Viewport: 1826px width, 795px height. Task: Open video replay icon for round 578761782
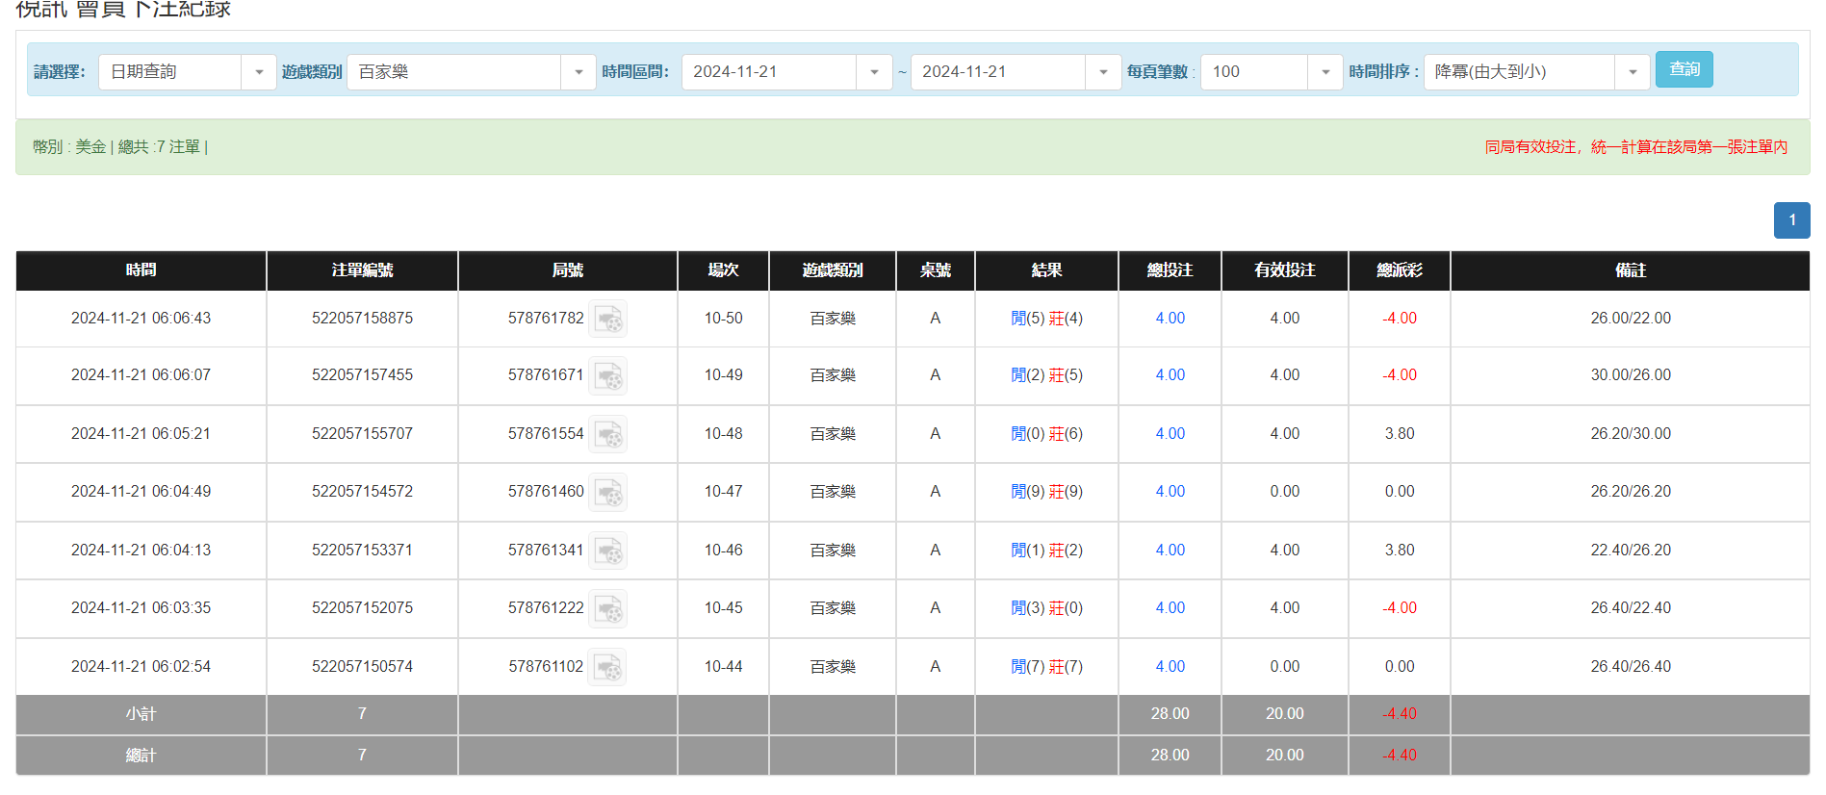click(607, 319)
